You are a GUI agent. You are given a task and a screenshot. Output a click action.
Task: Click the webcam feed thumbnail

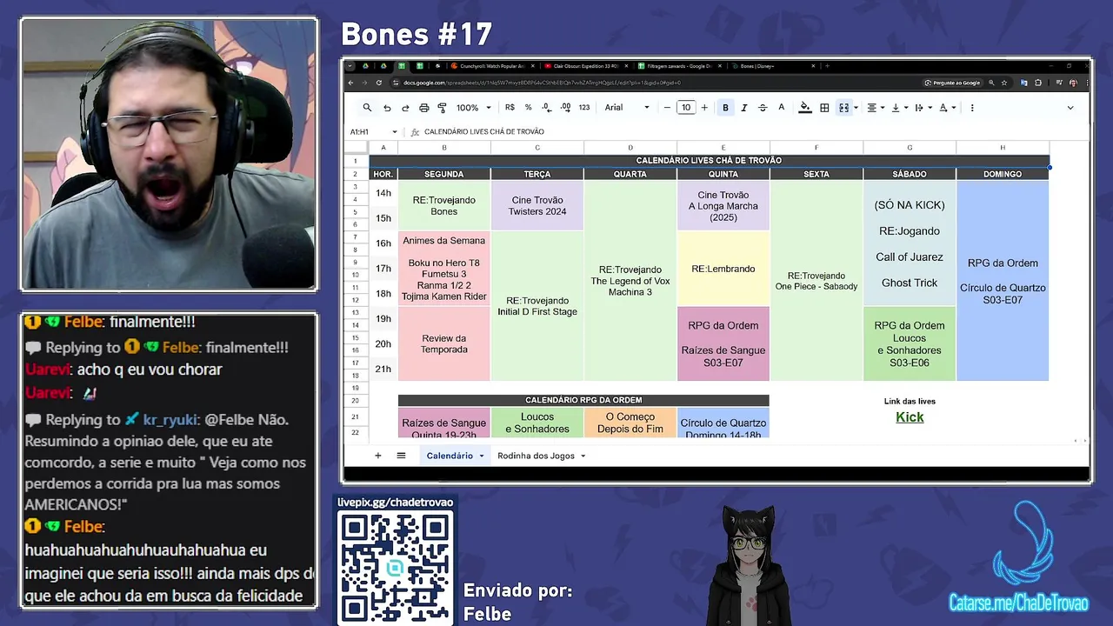[169, 155]
